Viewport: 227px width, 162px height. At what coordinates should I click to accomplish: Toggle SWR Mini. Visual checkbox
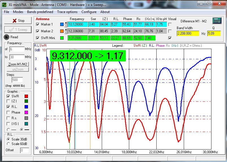(170, 38)
